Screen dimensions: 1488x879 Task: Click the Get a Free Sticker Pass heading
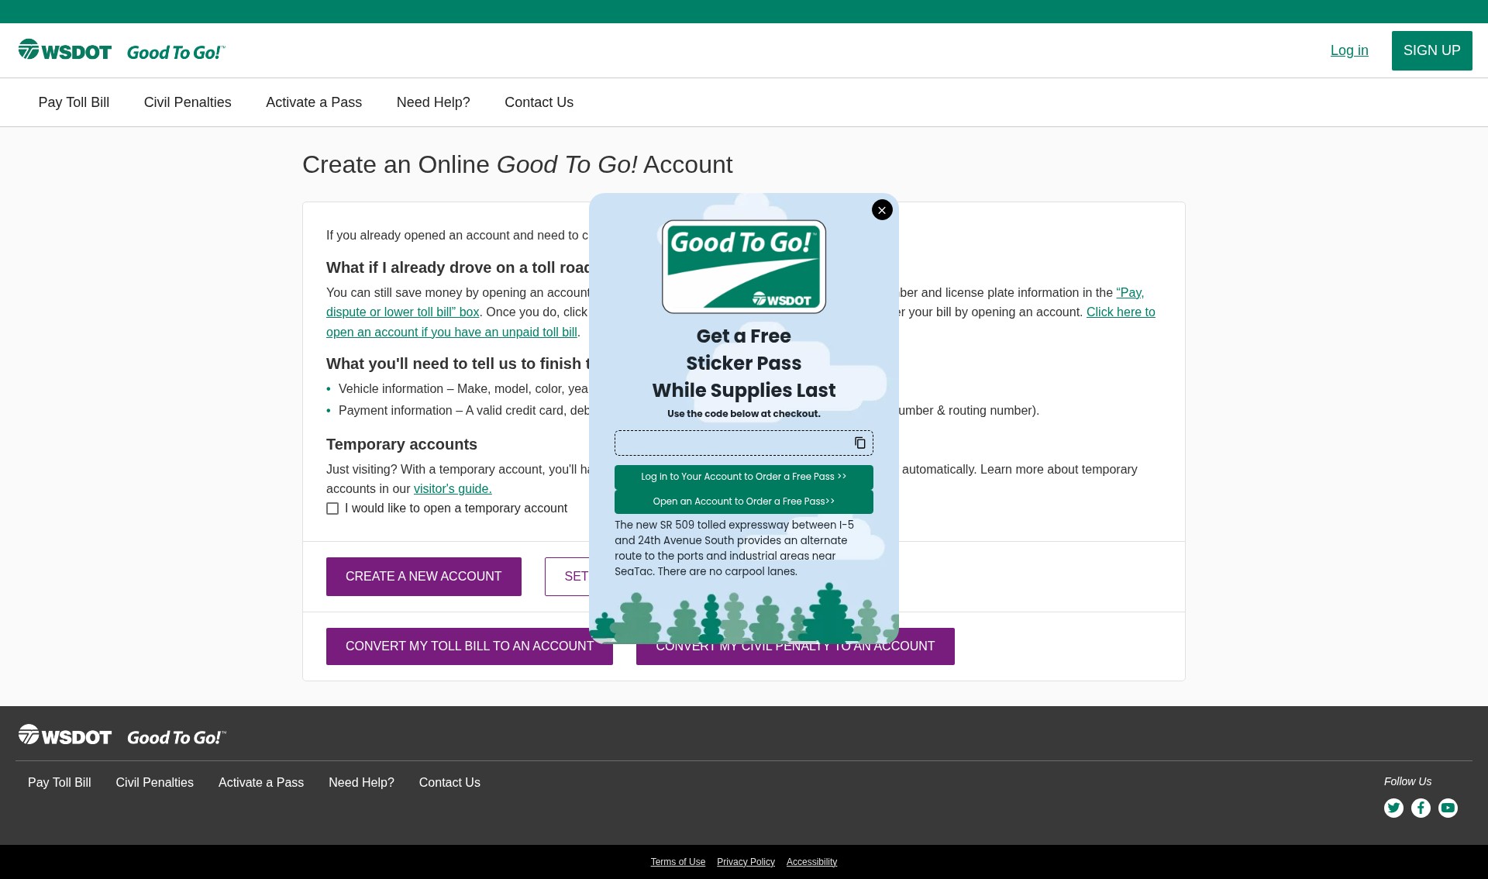coord(744,364)
